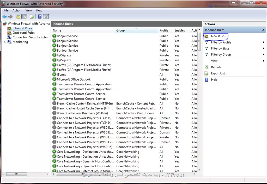Open the View submenu arrow in Actions
Viewport: 267px width, 184px height.
[263, 61]
